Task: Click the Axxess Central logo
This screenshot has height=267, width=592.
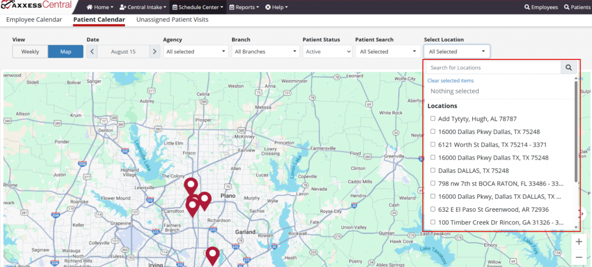Action: point(36,6)
